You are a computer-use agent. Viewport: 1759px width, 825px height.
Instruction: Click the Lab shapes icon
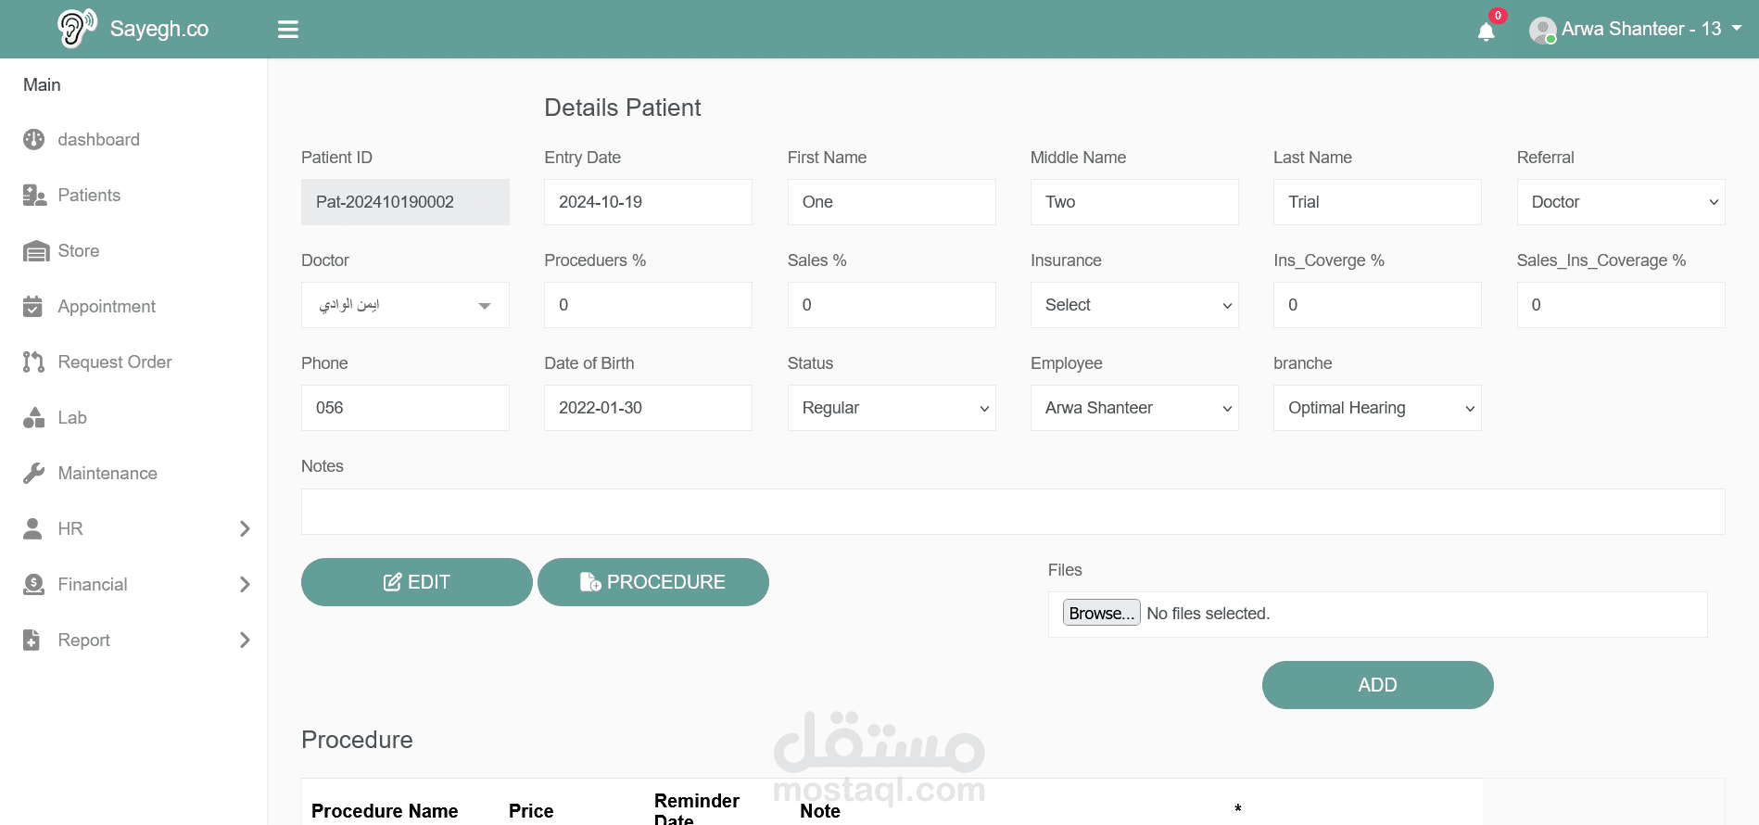[x=34, y=417]
